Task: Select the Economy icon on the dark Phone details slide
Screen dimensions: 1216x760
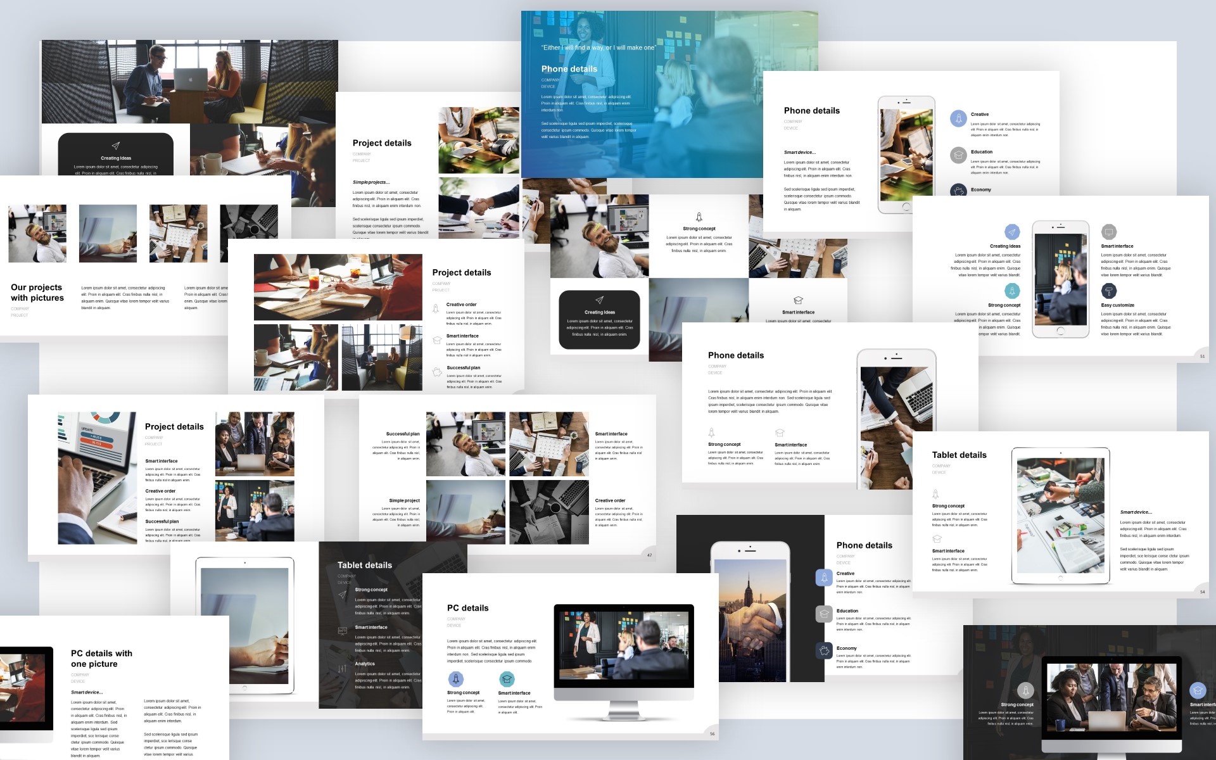Action: [824, 651]
